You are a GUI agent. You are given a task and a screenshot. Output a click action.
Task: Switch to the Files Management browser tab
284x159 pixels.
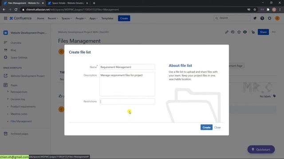coord(24,3)
